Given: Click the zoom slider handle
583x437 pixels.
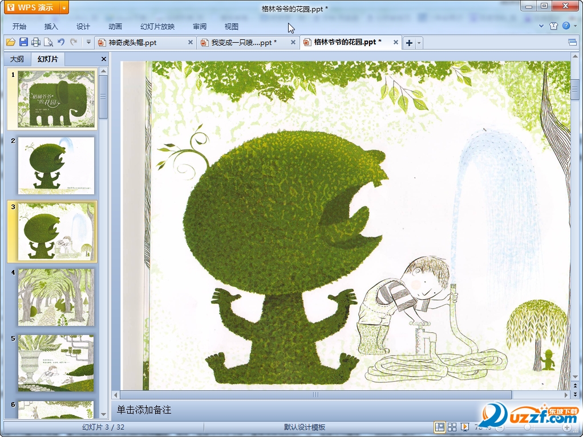Looking at the screenshot, I should 527,427.
